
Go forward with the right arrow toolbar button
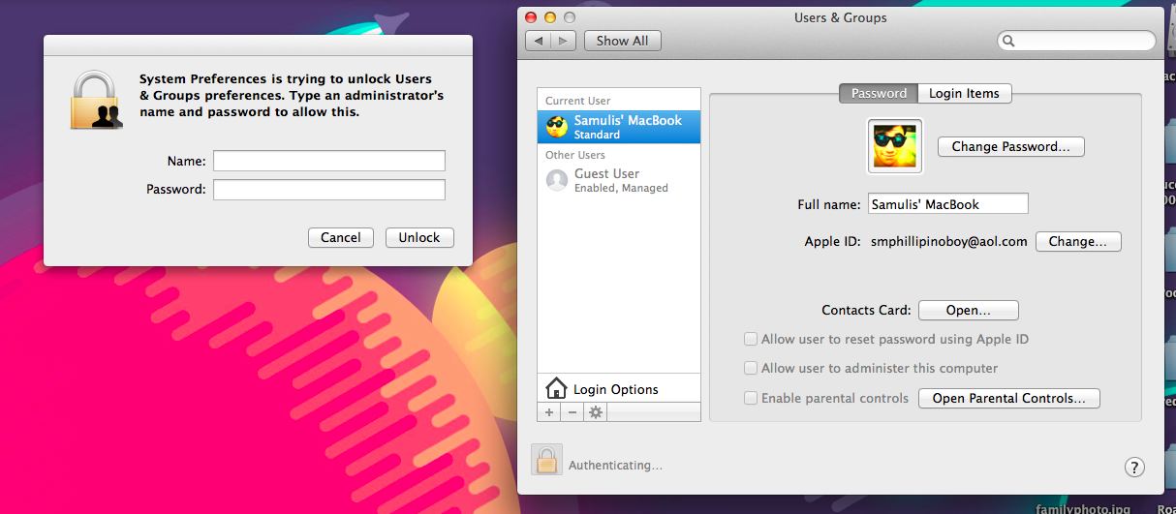tap(564, 41)
